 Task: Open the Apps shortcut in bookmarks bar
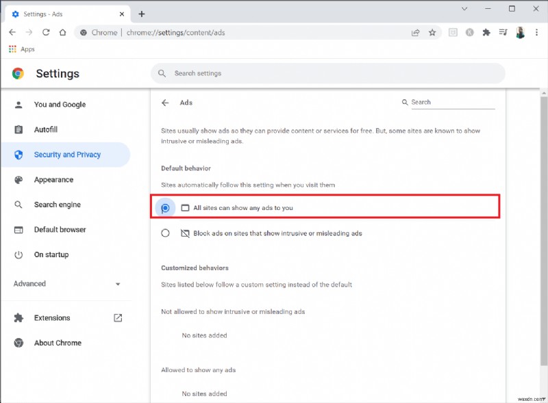[x=21, y=49]
